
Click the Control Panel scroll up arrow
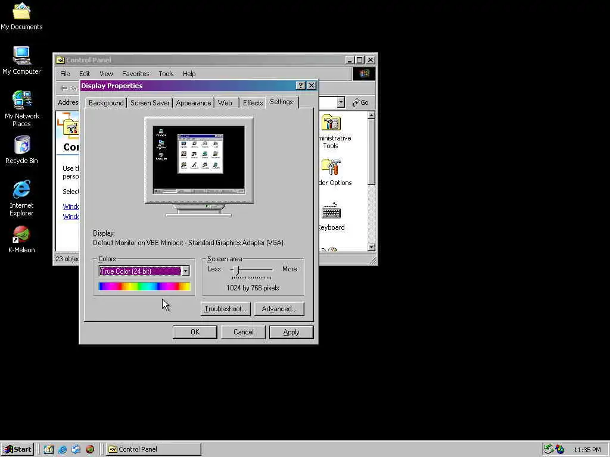click(371, 115)
